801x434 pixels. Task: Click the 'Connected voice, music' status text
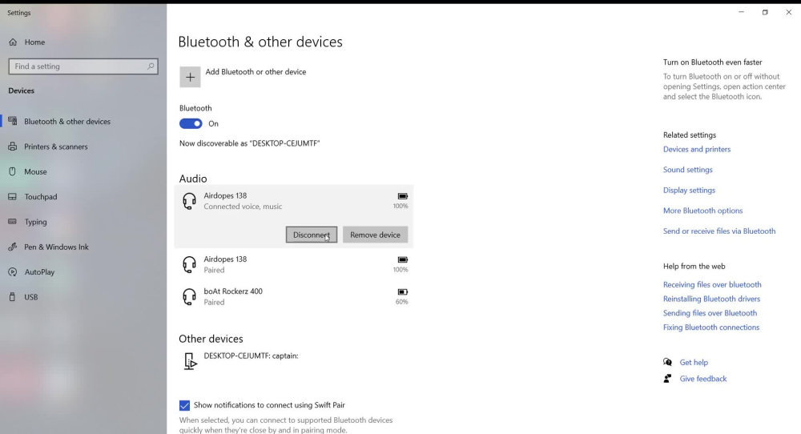(x=243, y=207)
